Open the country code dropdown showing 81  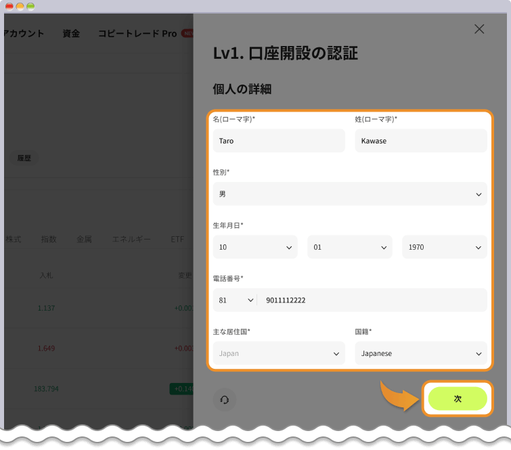pyautogui.click(x=236, y=300)
